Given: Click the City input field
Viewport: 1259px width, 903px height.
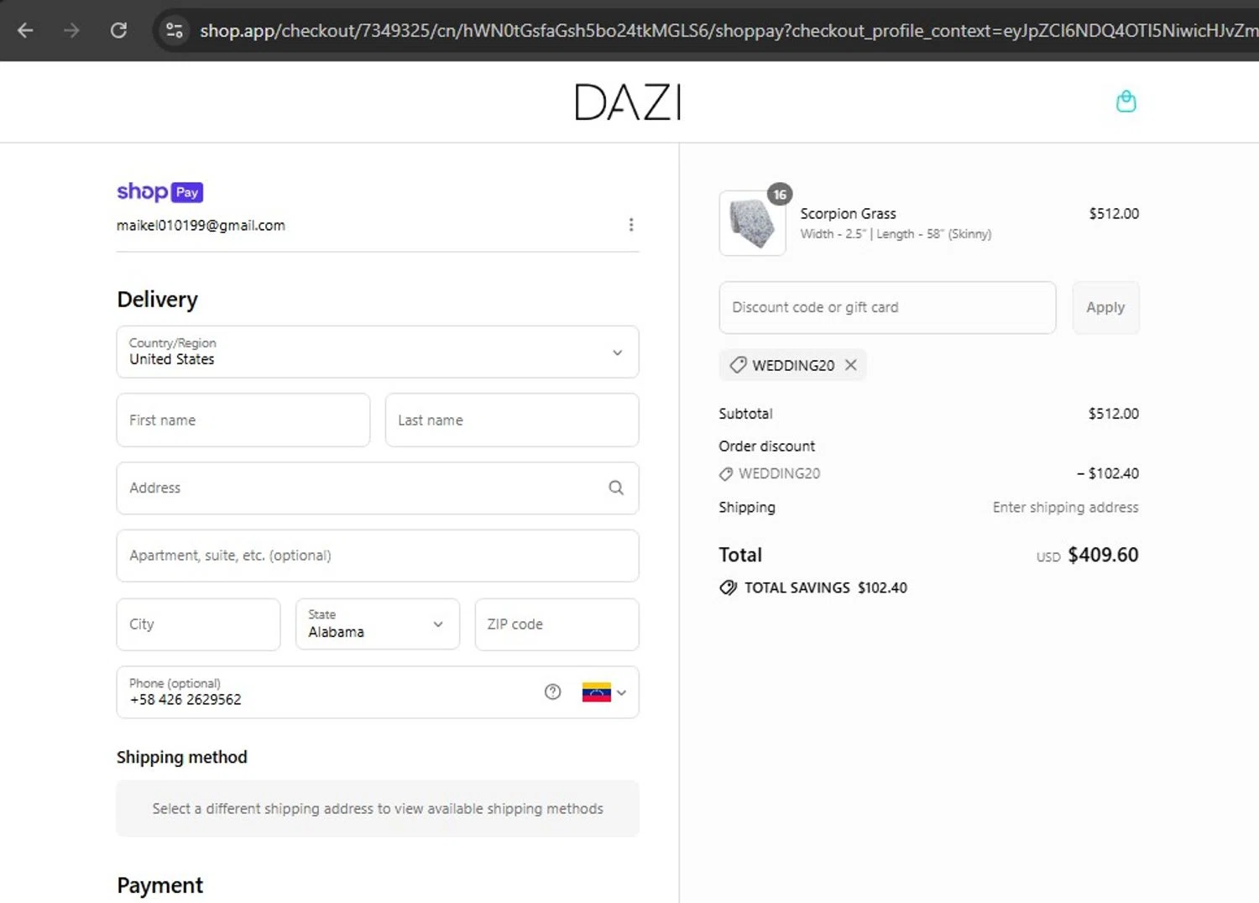Looking at the screenshot, I should point(198,624).
